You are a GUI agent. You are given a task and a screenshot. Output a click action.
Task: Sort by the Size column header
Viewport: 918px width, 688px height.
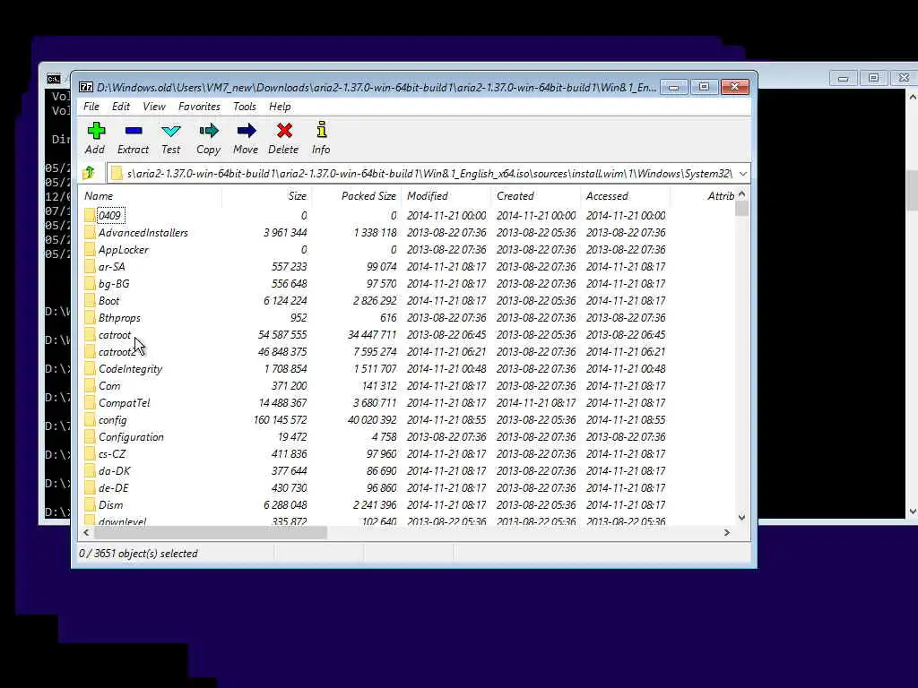click(x=266, y=196)
